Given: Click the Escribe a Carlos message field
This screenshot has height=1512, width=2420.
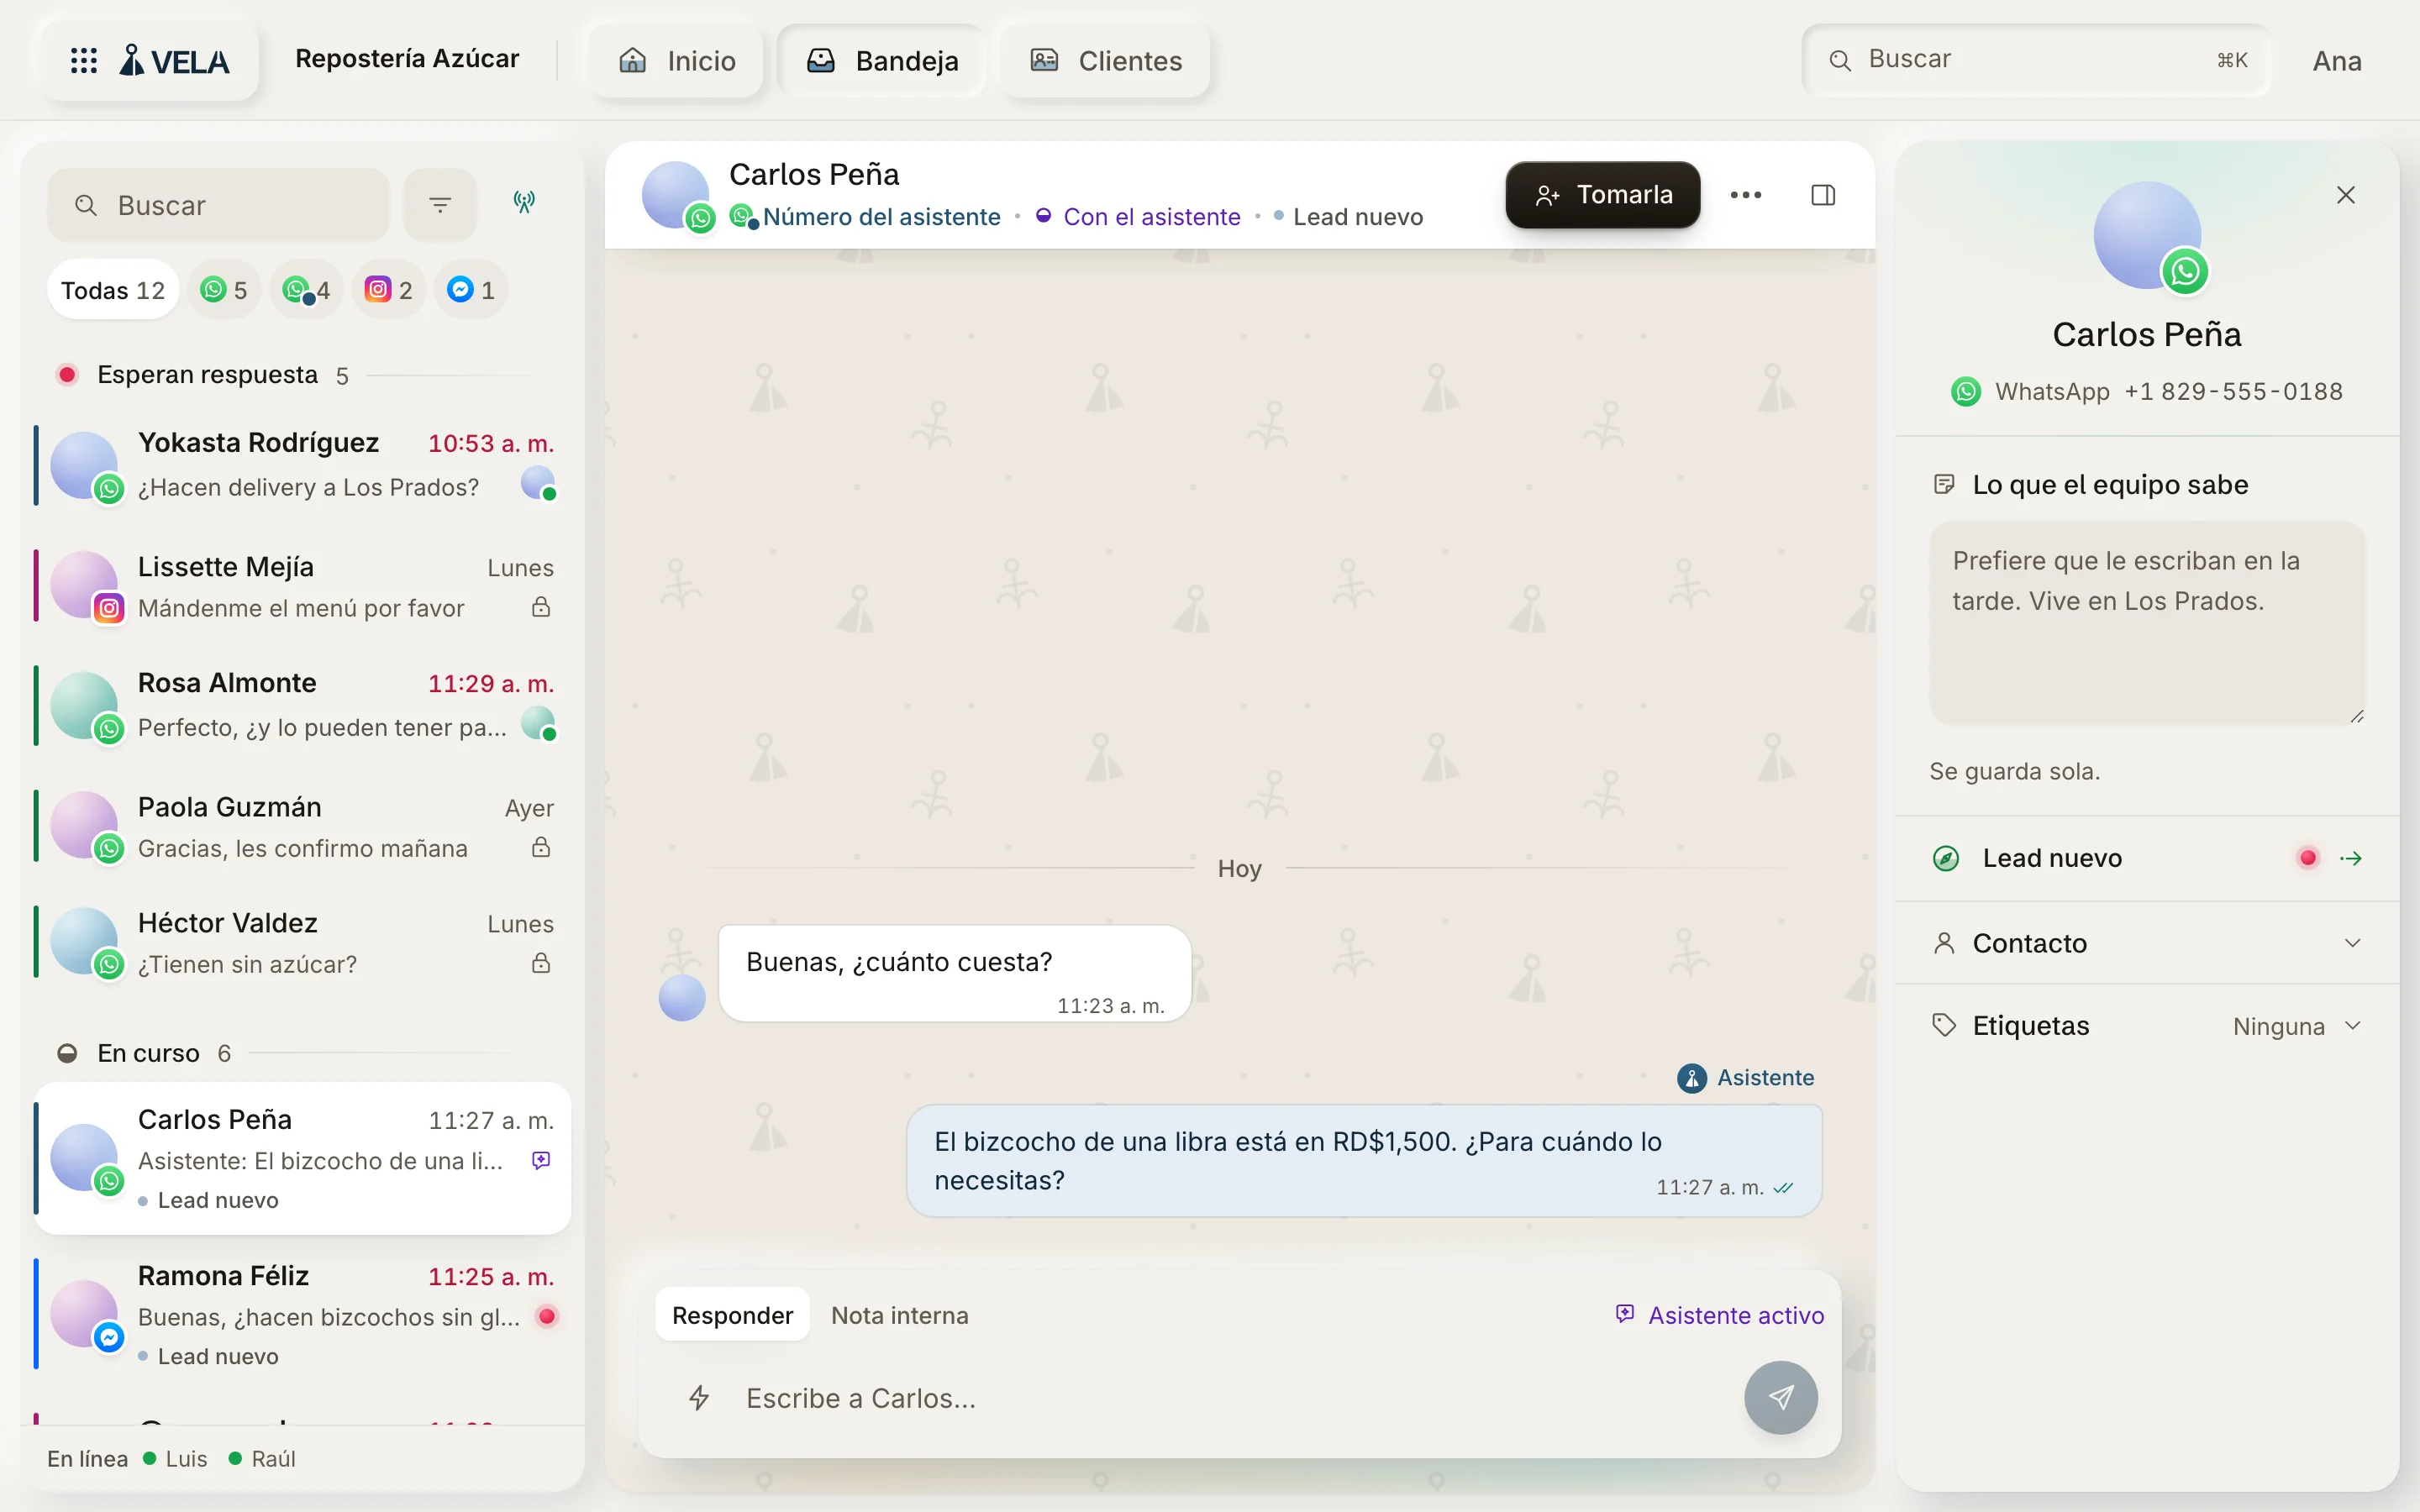Looking at the screenshot, I should 1230,1397.
